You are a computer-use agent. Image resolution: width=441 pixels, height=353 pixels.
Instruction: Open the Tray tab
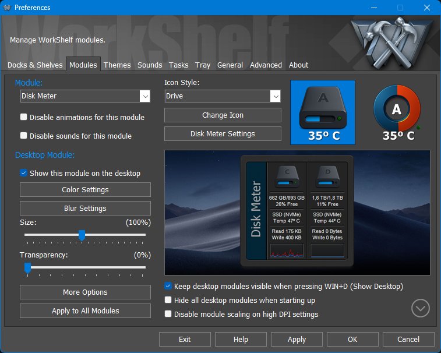203,65
